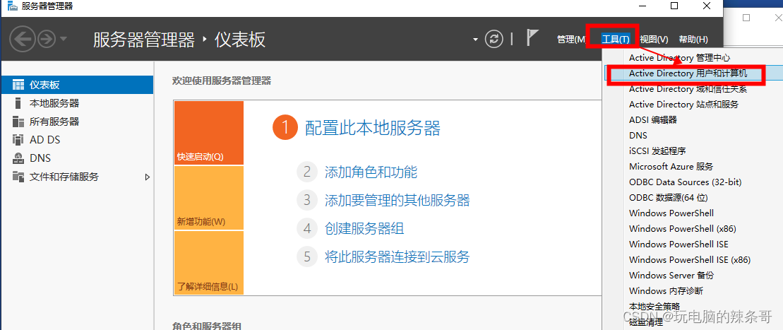Click the 创建服务器组 link

click(x=364, y=229)
